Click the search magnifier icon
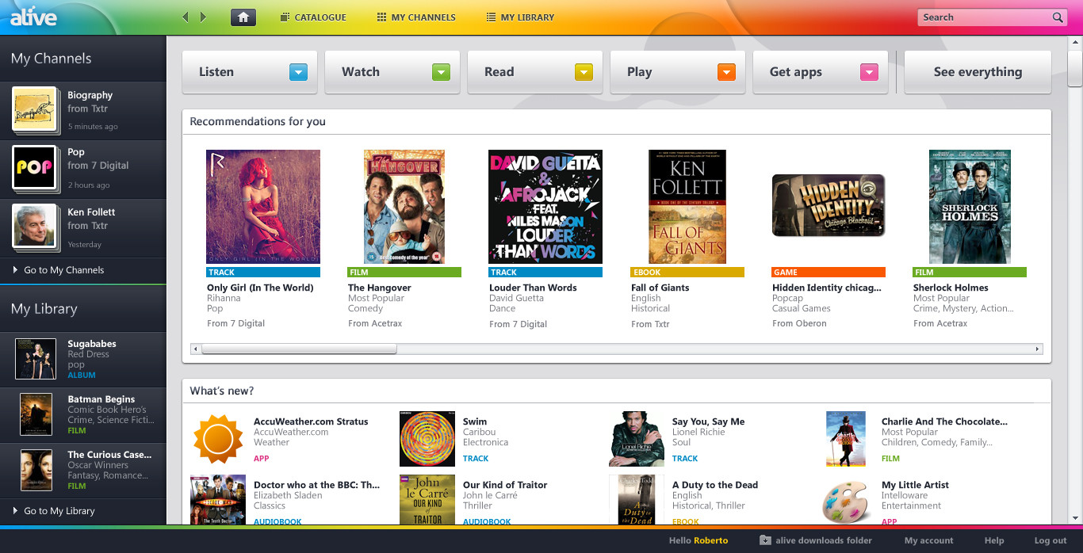Image resolution: width=1083 pixels, height=553 pixels. pyautogui.click(x=1058, y=17)
